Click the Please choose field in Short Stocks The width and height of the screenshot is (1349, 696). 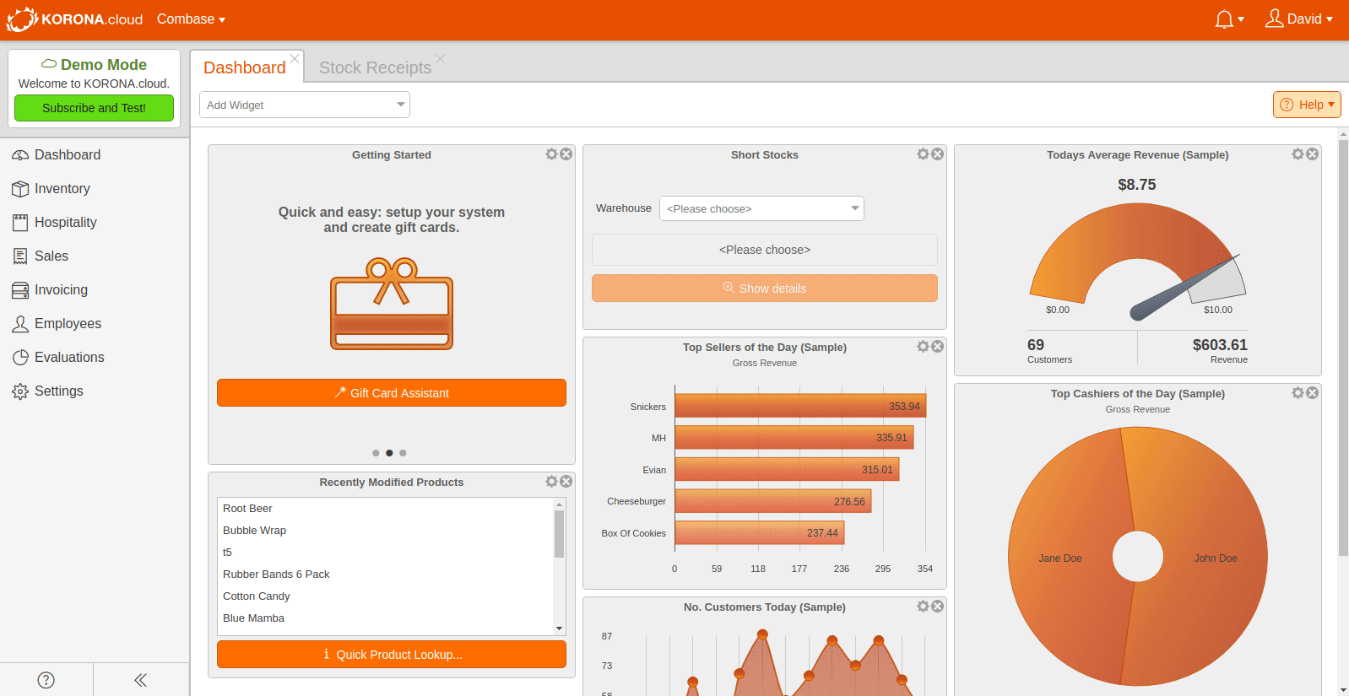(x=765, y=250)
